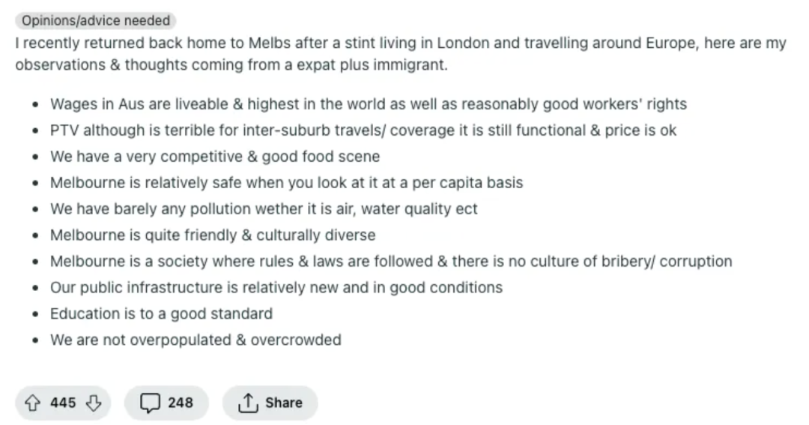809x425 pixels.
Task: Click the PTV inter-suburb travel bullet
Action: [363, 130]
